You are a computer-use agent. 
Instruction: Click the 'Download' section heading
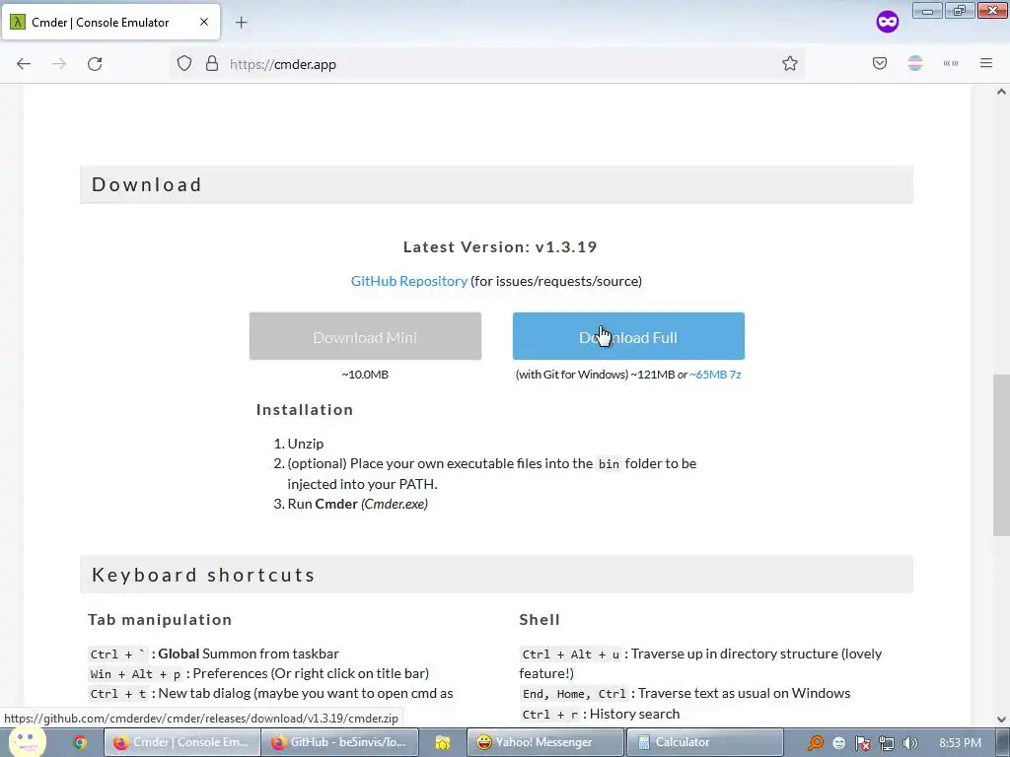(147, 184)
